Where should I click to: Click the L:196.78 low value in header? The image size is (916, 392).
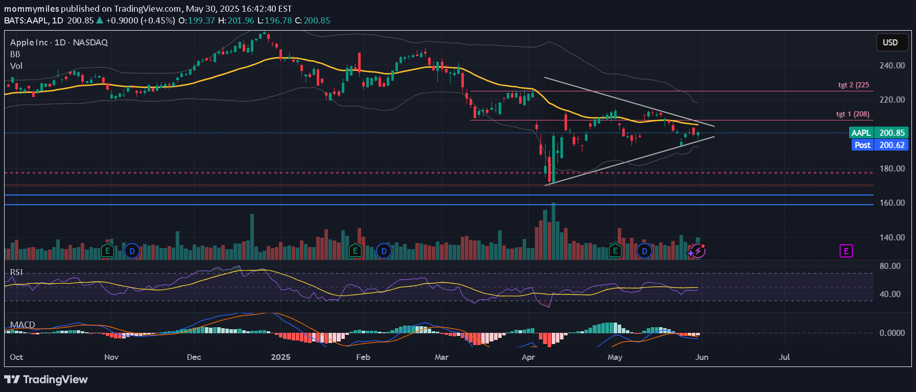coord(275,20)
